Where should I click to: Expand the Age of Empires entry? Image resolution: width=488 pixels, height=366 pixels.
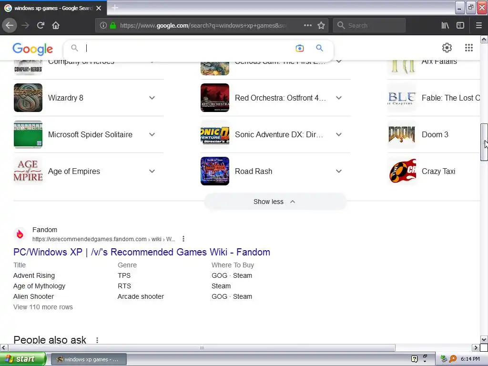point(152,171)
